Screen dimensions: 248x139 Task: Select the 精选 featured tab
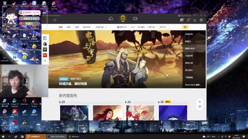(61, 27)
